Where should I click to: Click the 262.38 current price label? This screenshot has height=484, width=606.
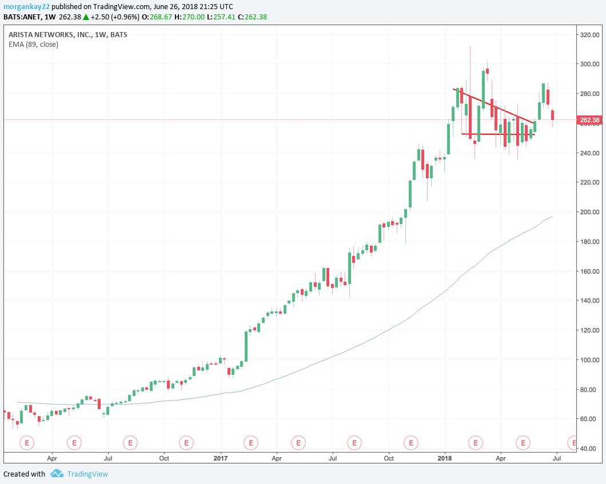[589, 120]
